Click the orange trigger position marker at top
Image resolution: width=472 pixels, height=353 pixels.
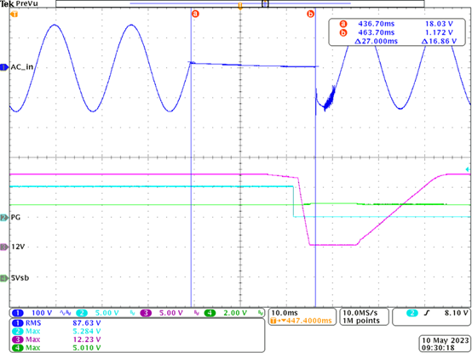[240, 6]
